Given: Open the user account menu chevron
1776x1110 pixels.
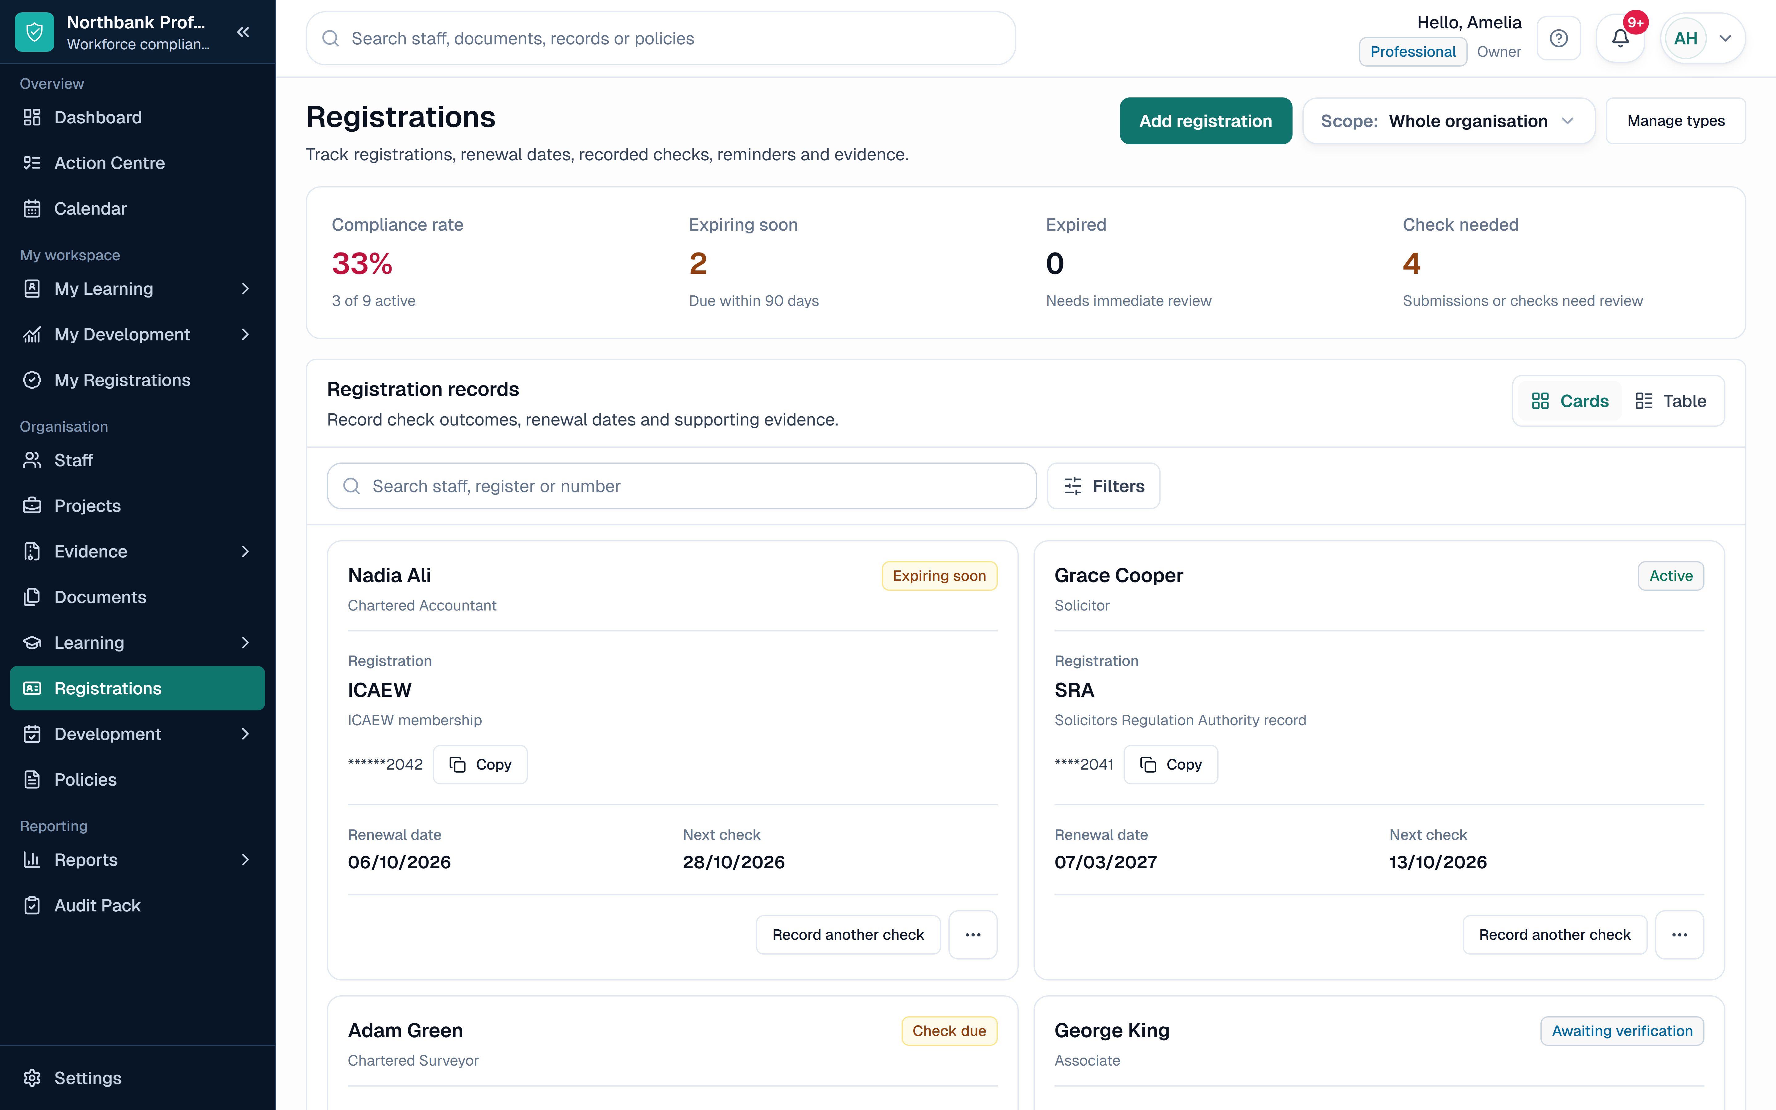Looking at the screenshot, I should coord(1725,38).
